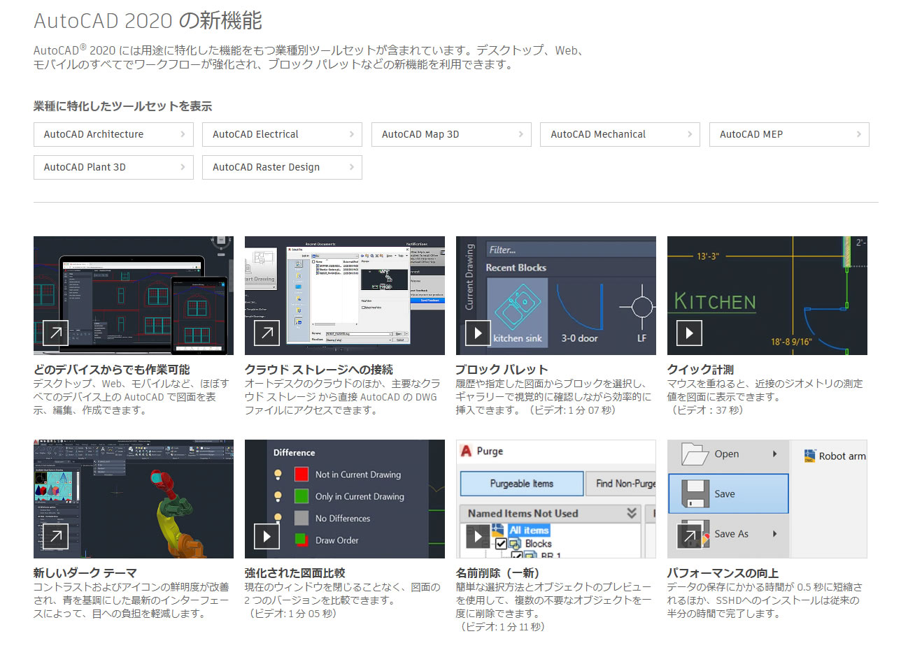The image size is (901, 650).
Task: Open the AutoCAD Architecture toolset link
Action: click(113, 134)
